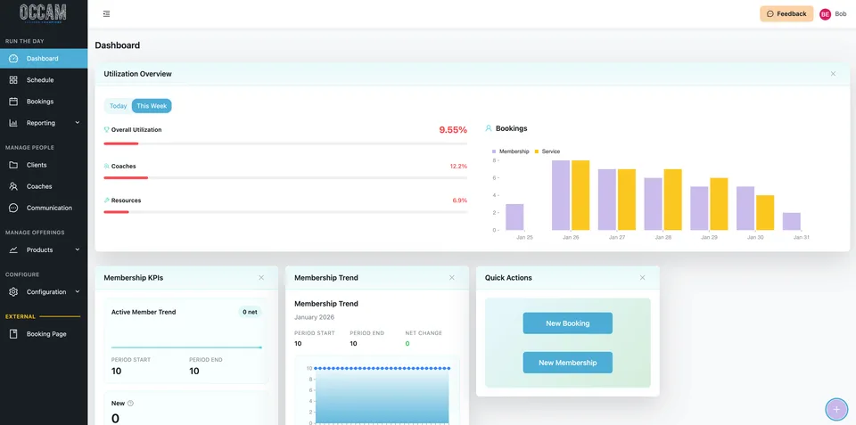856x425 pixels.
Task: Click the Dashboard gauge icon
Action: (13, 59)
